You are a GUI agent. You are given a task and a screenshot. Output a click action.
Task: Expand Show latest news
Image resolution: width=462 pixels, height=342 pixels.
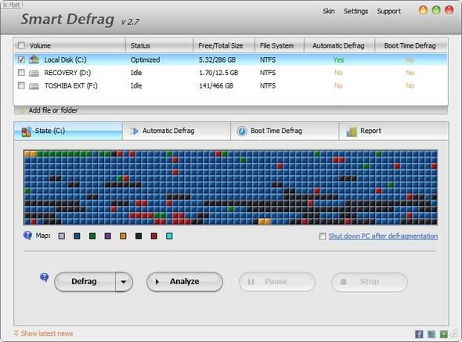43,333
